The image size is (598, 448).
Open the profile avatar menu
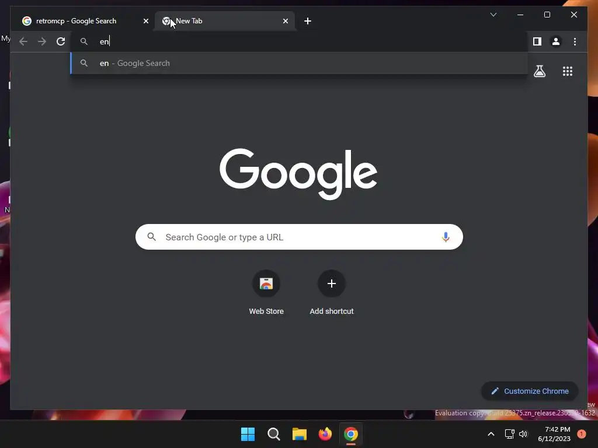point(556,41)
